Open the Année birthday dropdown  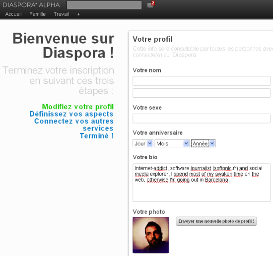tap(203, 143)
